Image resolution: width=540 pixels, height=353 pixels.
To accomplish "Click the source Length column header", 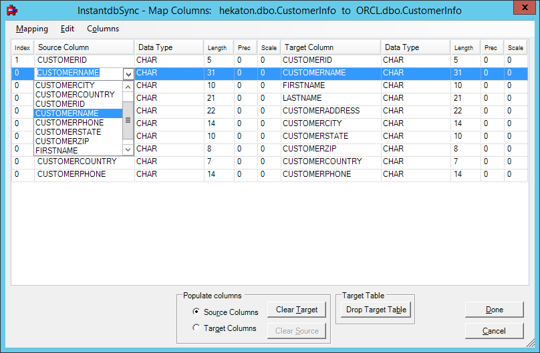I will click(219, 48).
